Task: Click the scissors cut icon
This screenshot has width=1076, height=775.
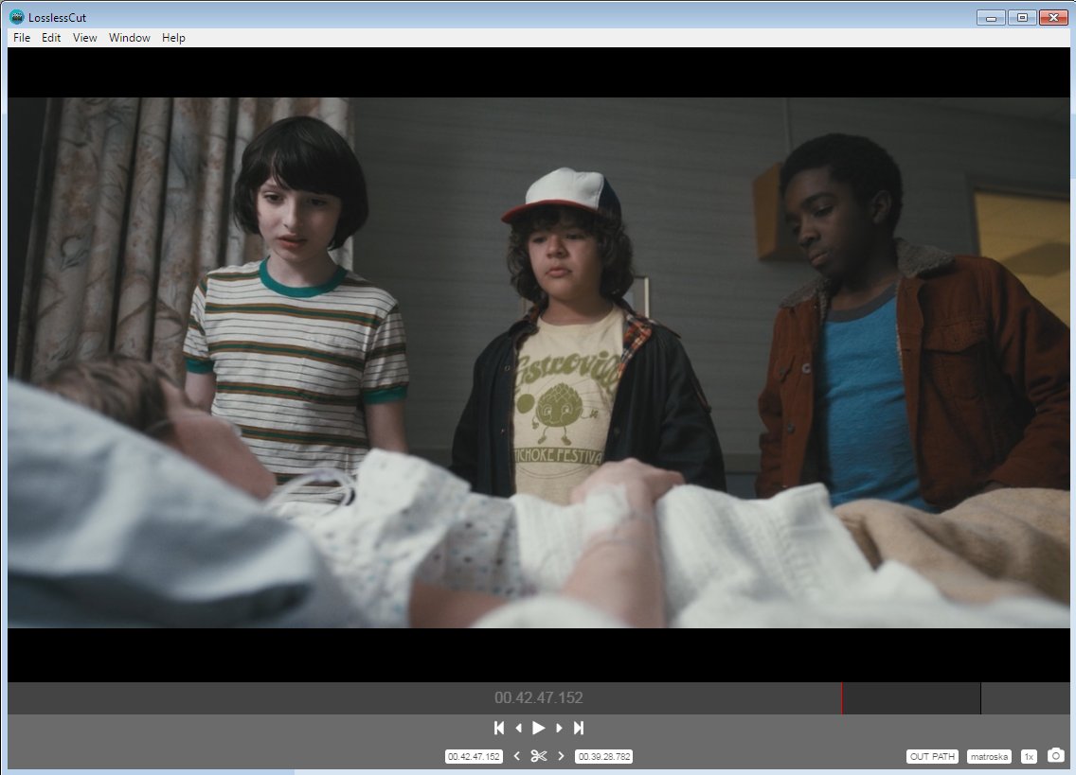Action: [x=539, y=756]
